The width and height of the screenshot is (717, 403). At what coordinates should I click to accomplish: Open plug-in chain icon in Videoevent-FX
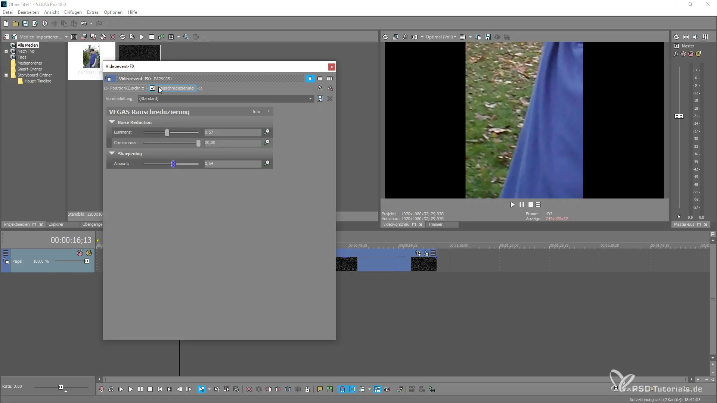click(320, 88)
